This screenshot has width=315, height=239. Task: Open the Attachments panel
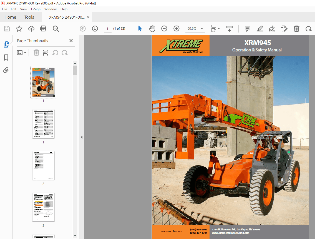click(x=6, y=70)
